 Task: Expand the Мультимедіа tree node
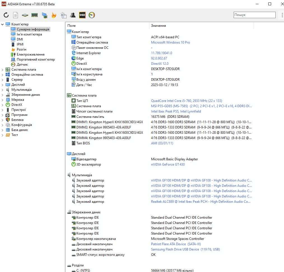[2, 90]
